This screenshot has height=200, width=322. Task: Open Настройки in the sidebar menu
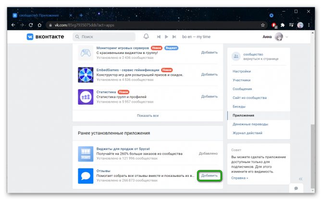click(241, 71)
